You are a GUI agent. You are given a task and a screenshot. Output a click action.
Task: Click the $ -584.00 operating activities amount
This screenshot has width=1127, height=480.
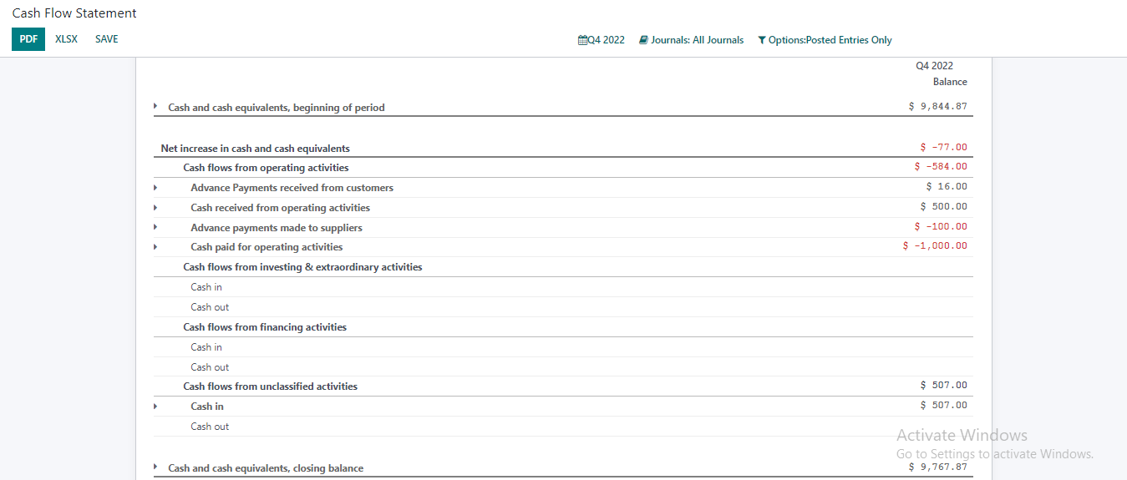(x=941, y=166)
